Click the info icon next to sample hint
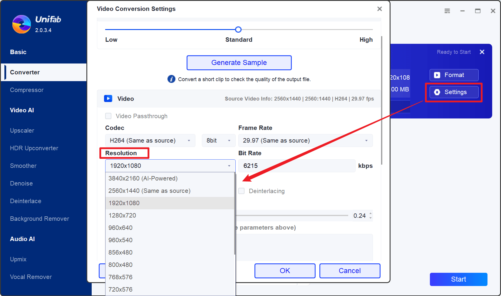The height and width of the screenshot is (296, 501). click(171, 79)
